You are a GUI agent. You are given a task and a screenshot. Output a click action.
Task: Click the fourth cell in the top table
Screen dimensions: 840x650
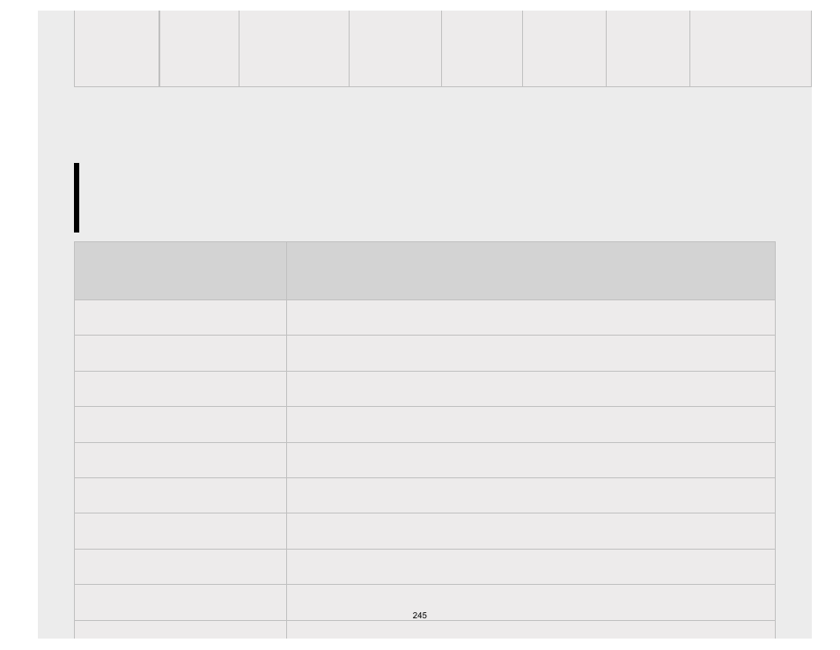pyautogui.click(x=395, y=48)
